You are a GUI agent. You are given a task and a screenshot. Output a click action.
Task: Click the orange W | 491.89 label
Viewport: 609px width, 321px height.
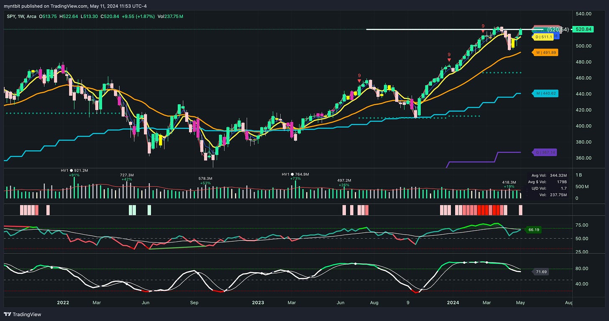point(545,53)
